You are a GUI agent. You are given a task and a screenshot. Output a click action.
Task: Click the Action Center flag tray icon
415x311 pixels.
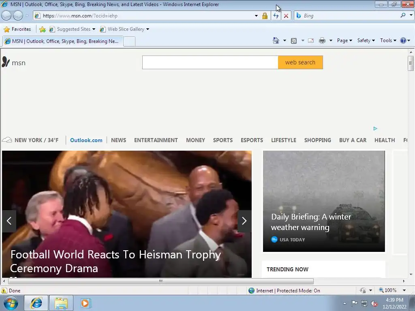(x=354, y=303)
